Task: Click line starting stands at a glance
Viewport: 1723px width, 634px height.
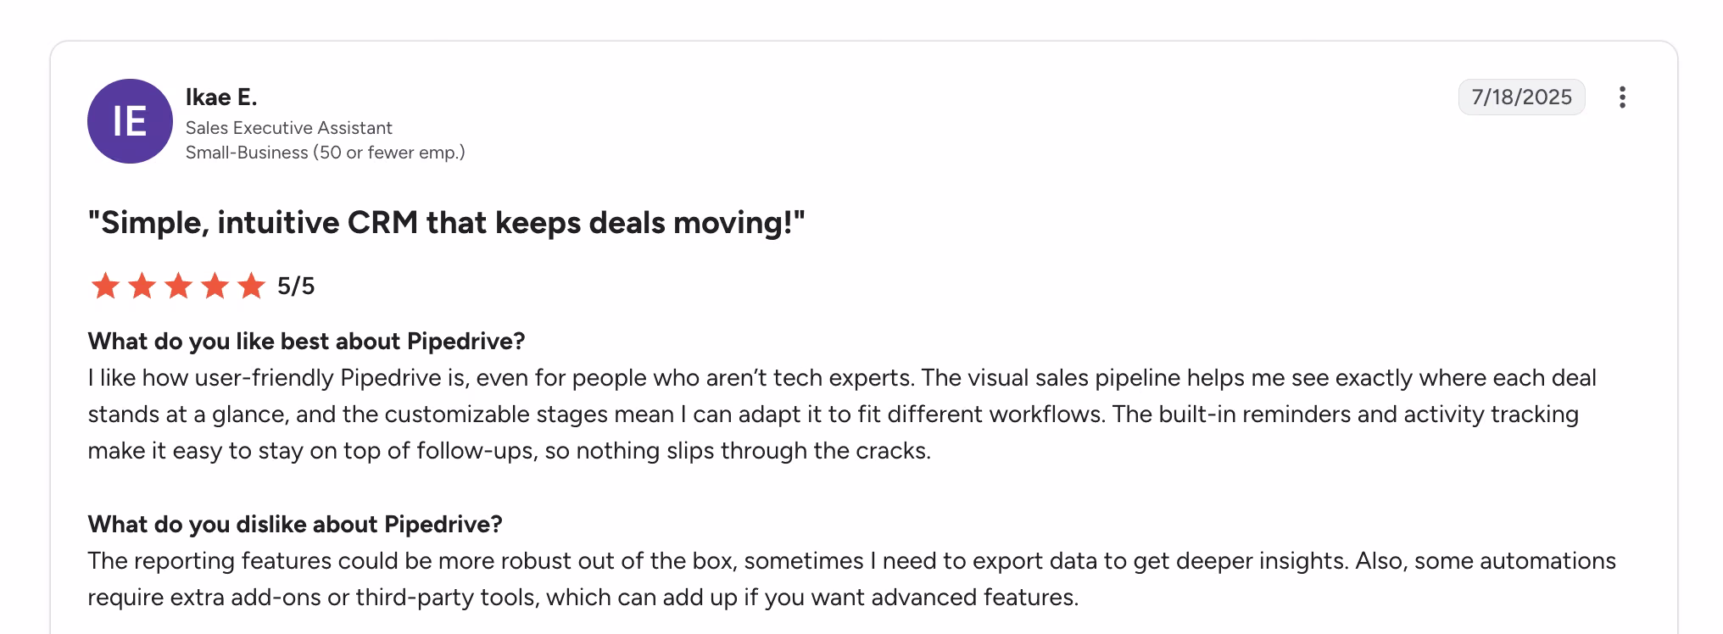Action: 834,414
